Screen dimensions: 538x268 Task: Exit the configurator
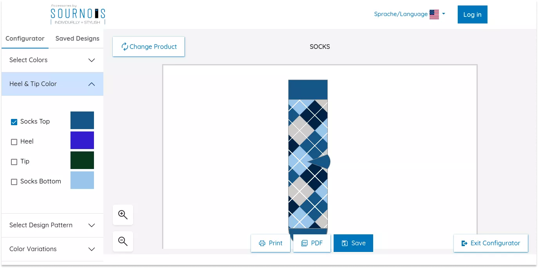(x=491, y=243)
